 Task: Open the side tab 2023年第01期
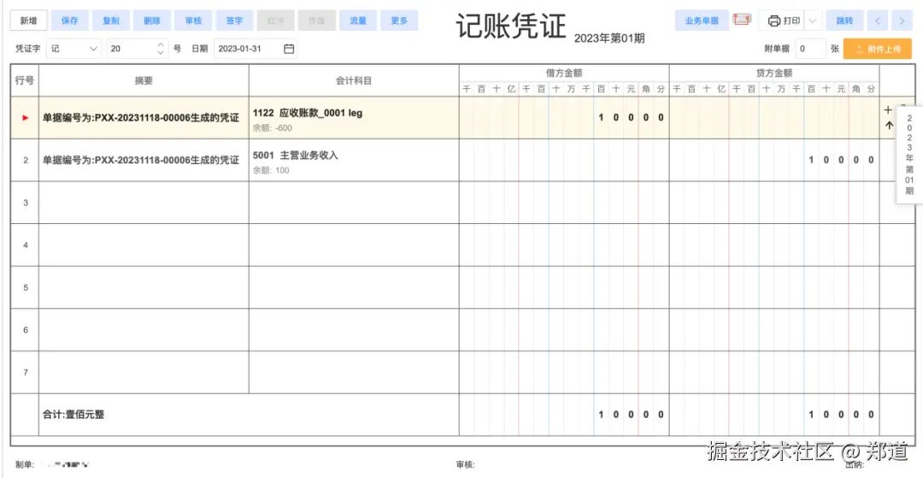click(x=909, y=155)
